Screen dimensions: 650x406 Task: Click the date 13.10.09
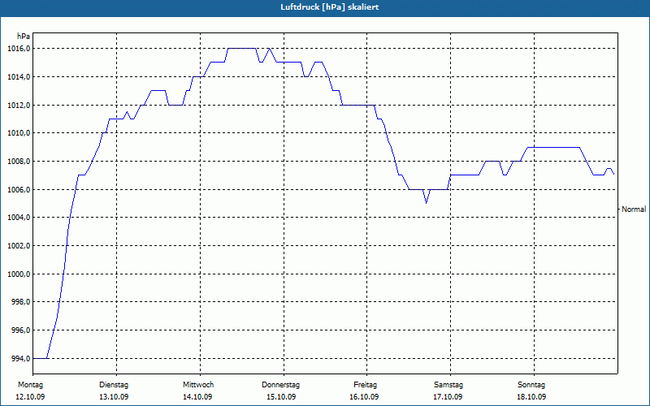point(114,397)
